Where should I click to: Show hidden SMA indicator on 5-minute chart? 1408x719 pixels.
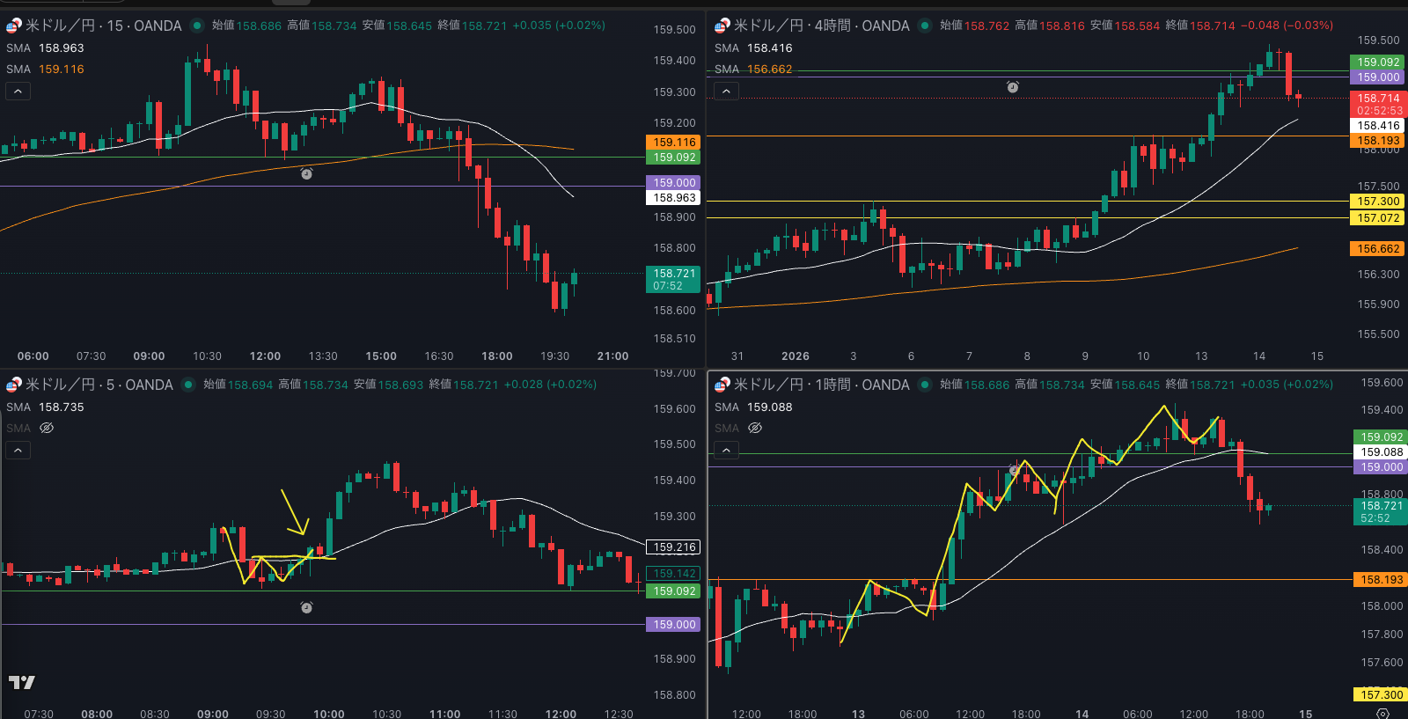[47, 428]
